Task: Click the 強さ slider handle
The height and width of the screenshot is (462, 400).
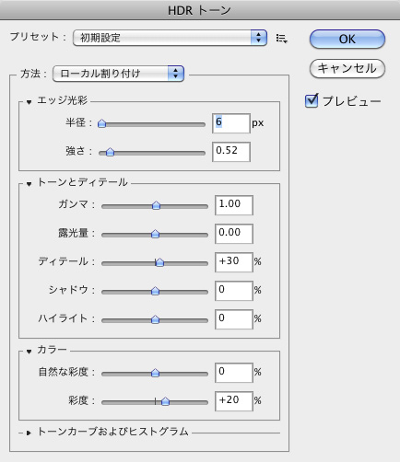Action: point(110,152)
